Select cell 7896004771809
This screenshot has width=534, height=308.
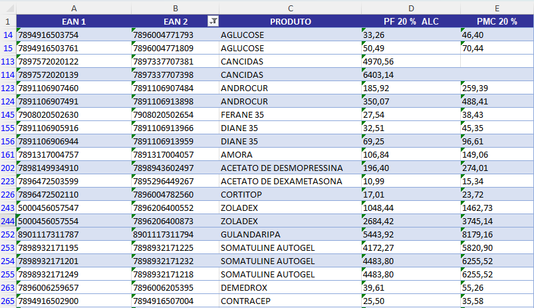176,48
